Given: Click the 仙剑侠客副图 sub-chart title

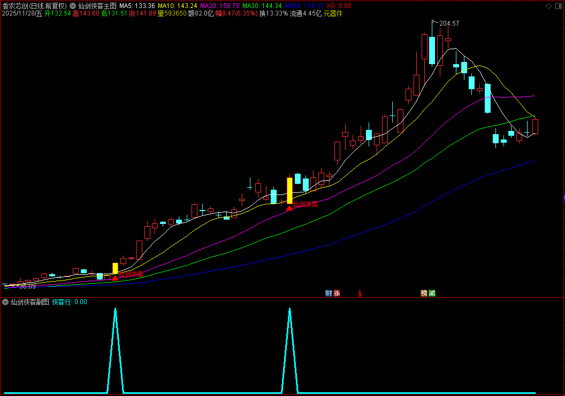Looking at the screenshot, I should pyautogui.click(x=30, y=302).
